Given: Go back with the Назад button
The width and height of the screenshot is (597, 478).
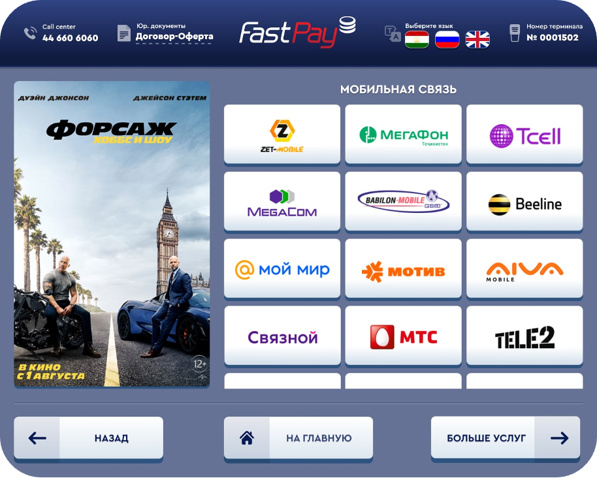Looking at the screenshot, I should (89, 438).
